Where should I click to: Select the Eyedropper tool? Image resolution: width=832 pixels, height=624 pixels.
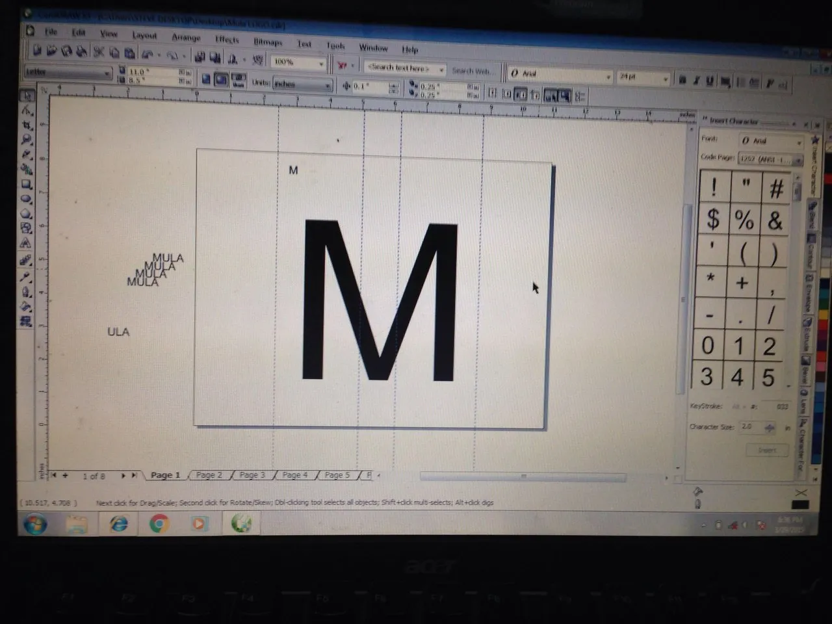point(27,276)
